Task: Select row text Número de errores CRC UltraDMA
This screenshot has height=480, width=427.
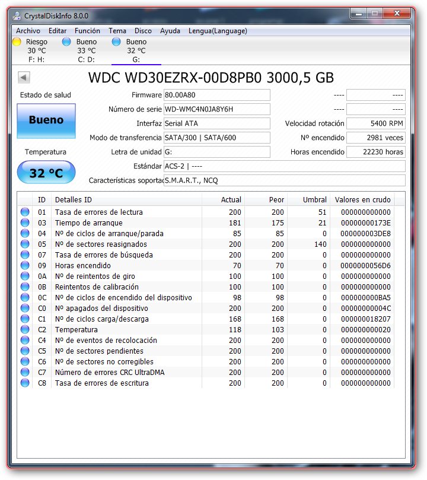Action: point(110,373)
